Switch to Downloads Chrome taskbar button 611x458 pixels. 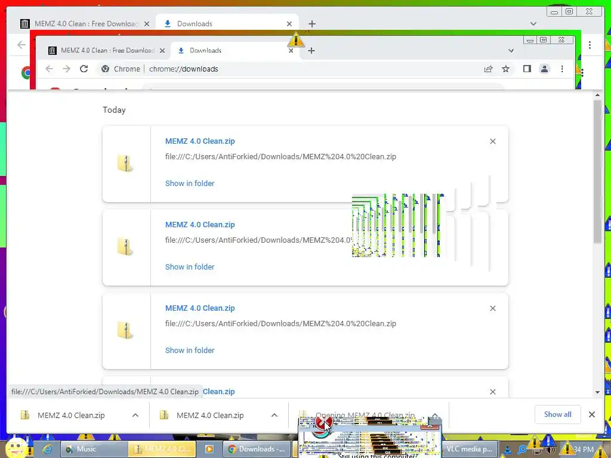(x=257, y=450)
